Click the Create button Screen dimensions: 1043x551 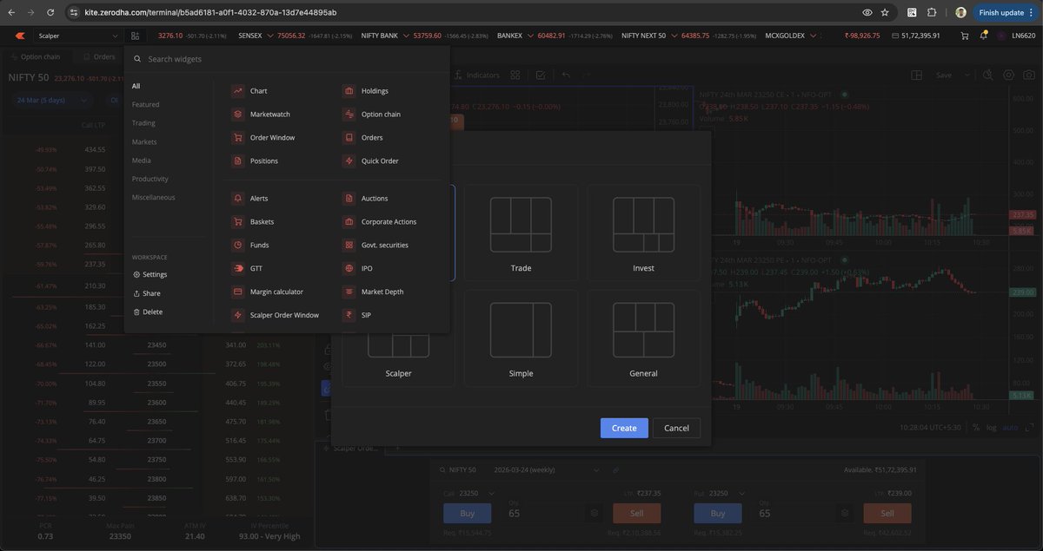coord(624,428)
